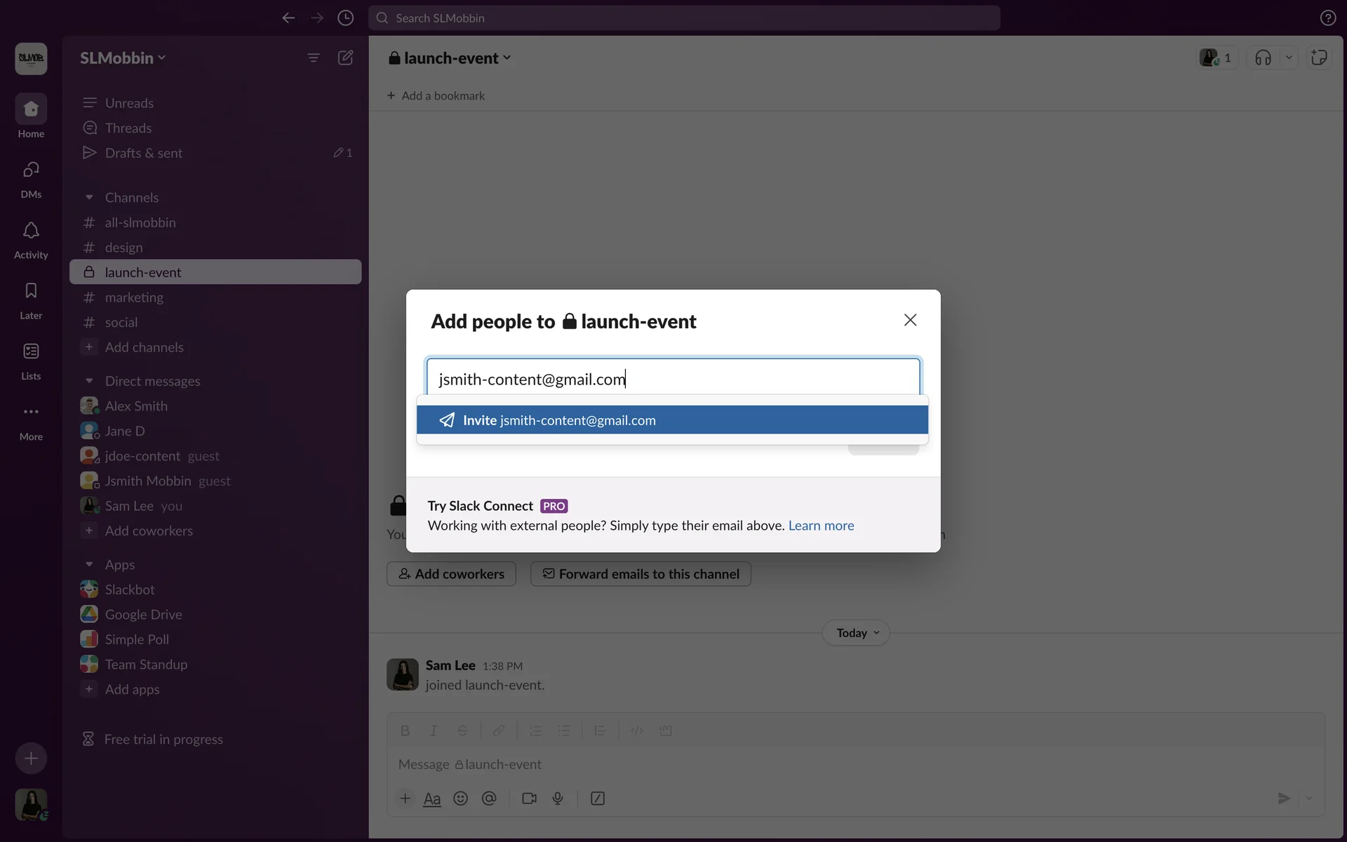
Task: Click the sidebar filter icon
Action: (314, 58)
